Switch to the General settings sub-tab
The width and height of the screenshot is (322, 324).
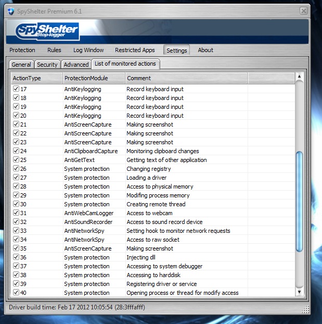(21, 65)
